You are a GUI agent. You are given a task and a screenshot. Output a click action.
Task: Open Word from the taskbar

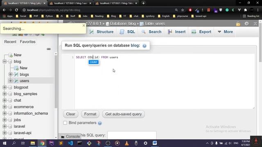tap(155, 143)
